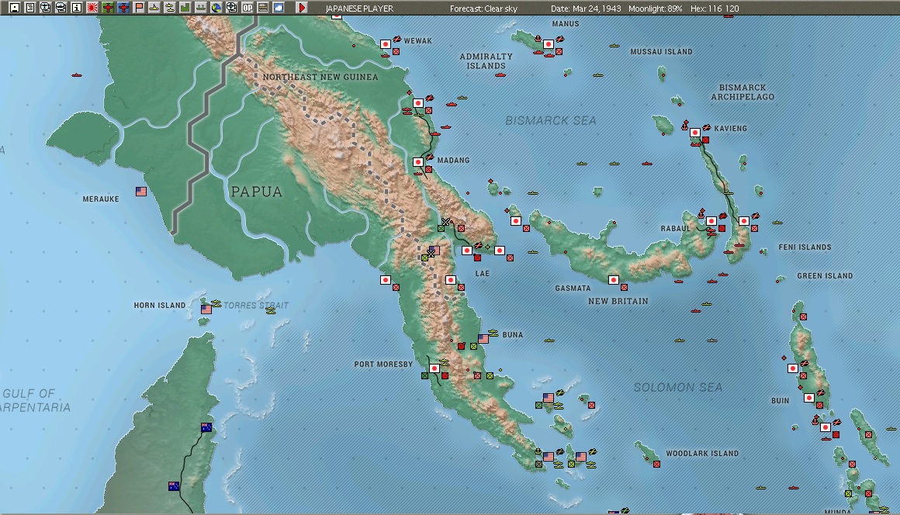Click the US flag base at Buna
Viewport: 900px width, 515px height.
coord(483,339)
